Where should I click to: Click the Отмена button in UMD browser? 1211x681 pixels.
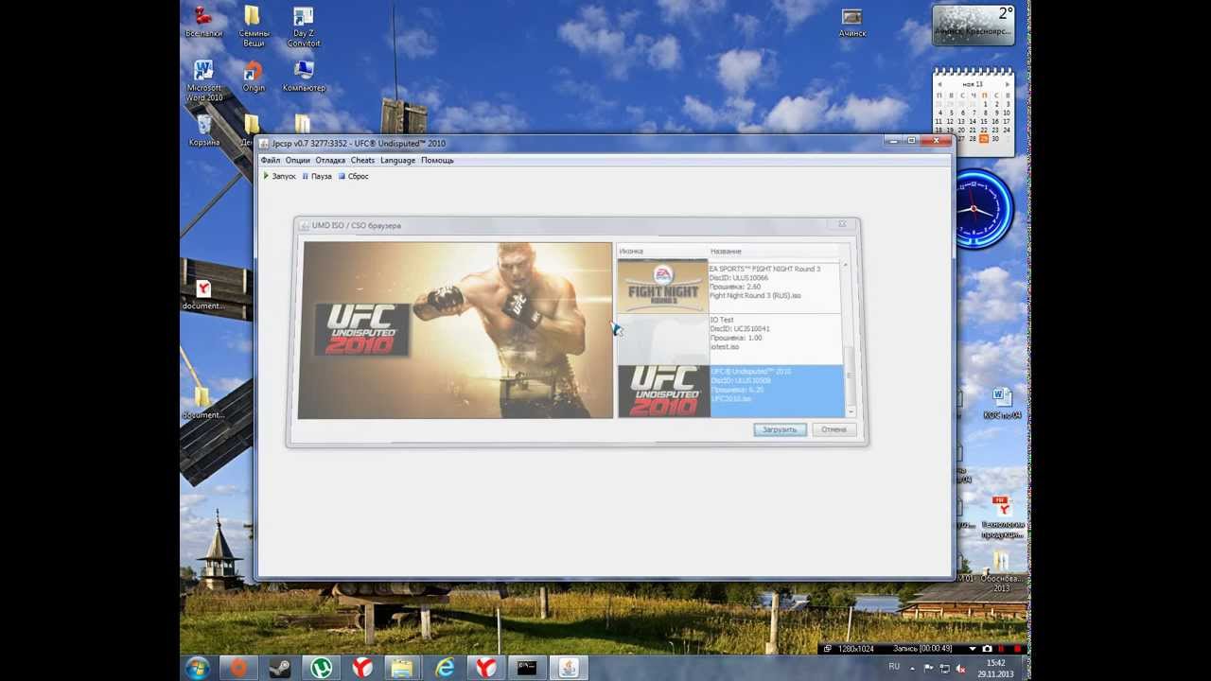(834, 429)
